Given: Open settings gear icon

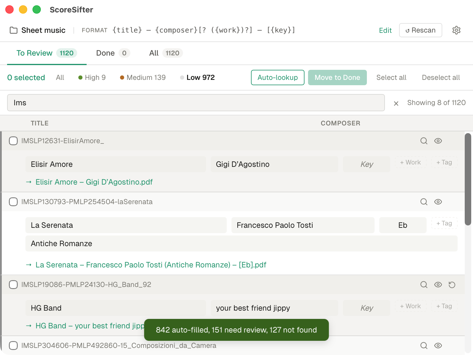Looking at the screenshot, I should click(x=456, y=30).
